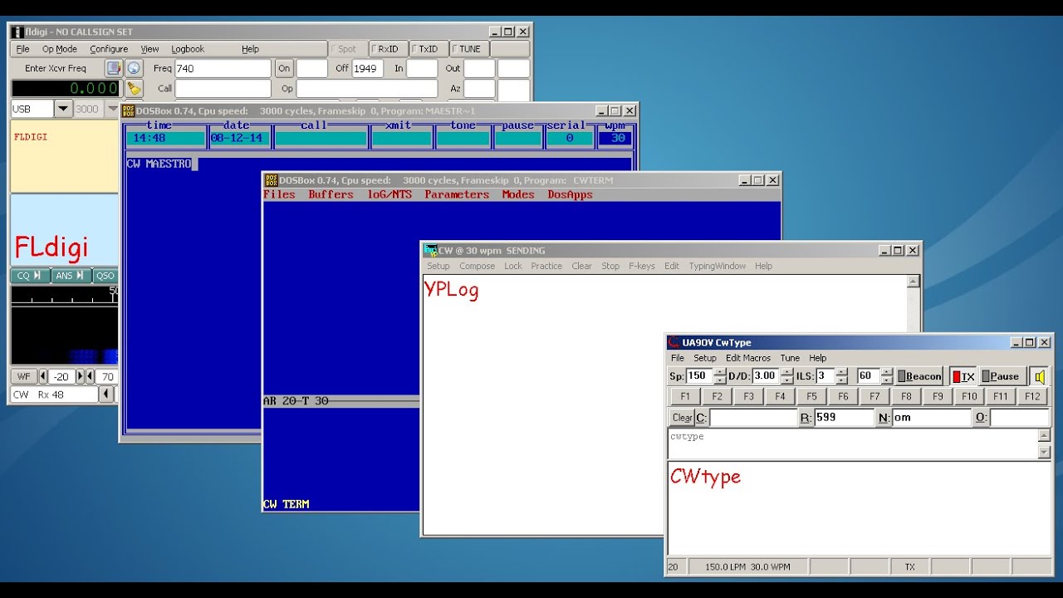
Task: Increase waterfall upper level right of -20
Action: 81,376
